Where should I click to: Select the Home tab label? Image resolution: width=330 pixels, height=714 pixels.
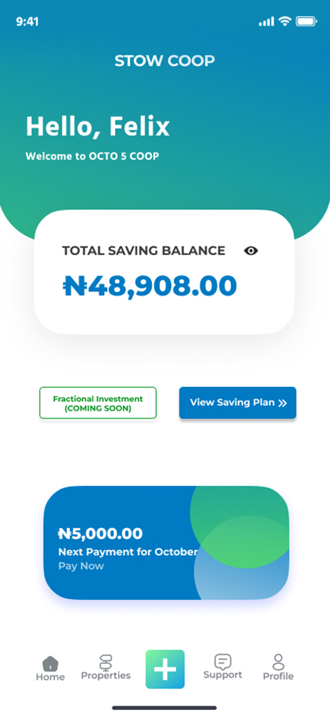point(50,676)
